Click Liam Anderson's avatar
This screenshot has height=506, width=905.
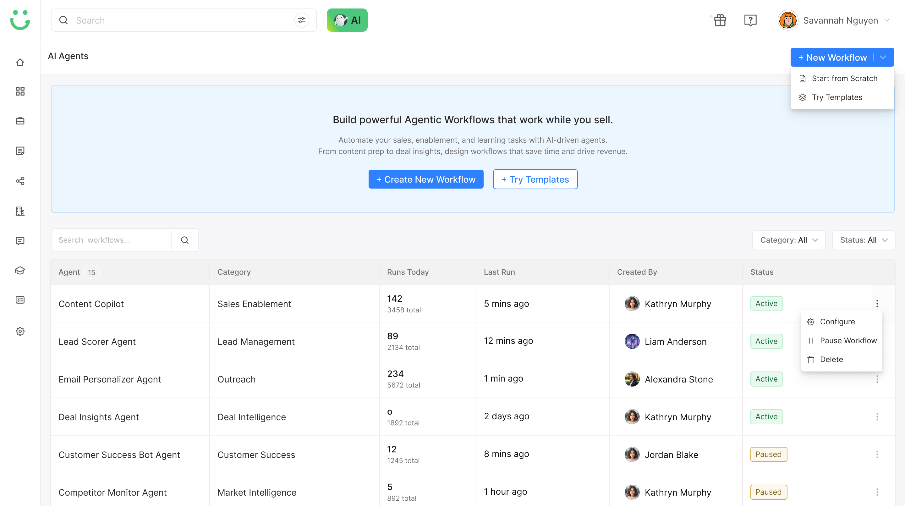coord(632,341)
